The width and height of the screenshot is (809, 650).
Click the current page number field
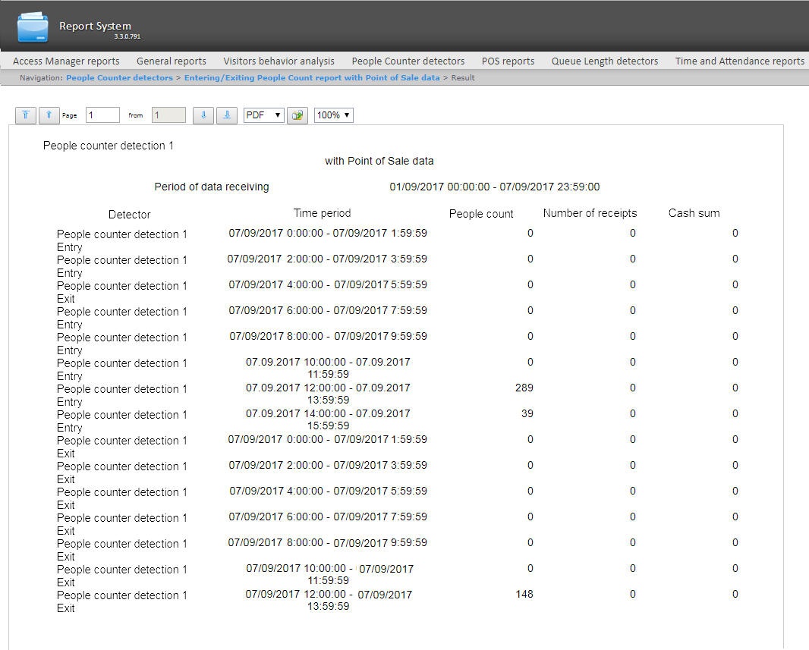(102, 115)
